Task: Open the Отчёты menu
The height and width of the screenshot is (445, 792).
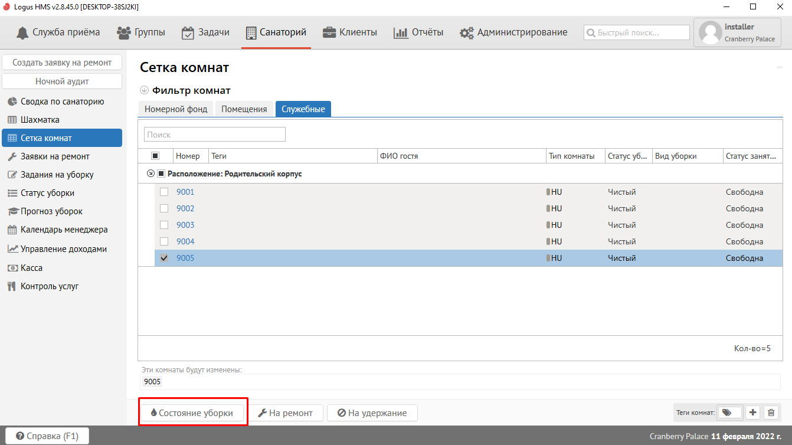Action: point(418,32)
